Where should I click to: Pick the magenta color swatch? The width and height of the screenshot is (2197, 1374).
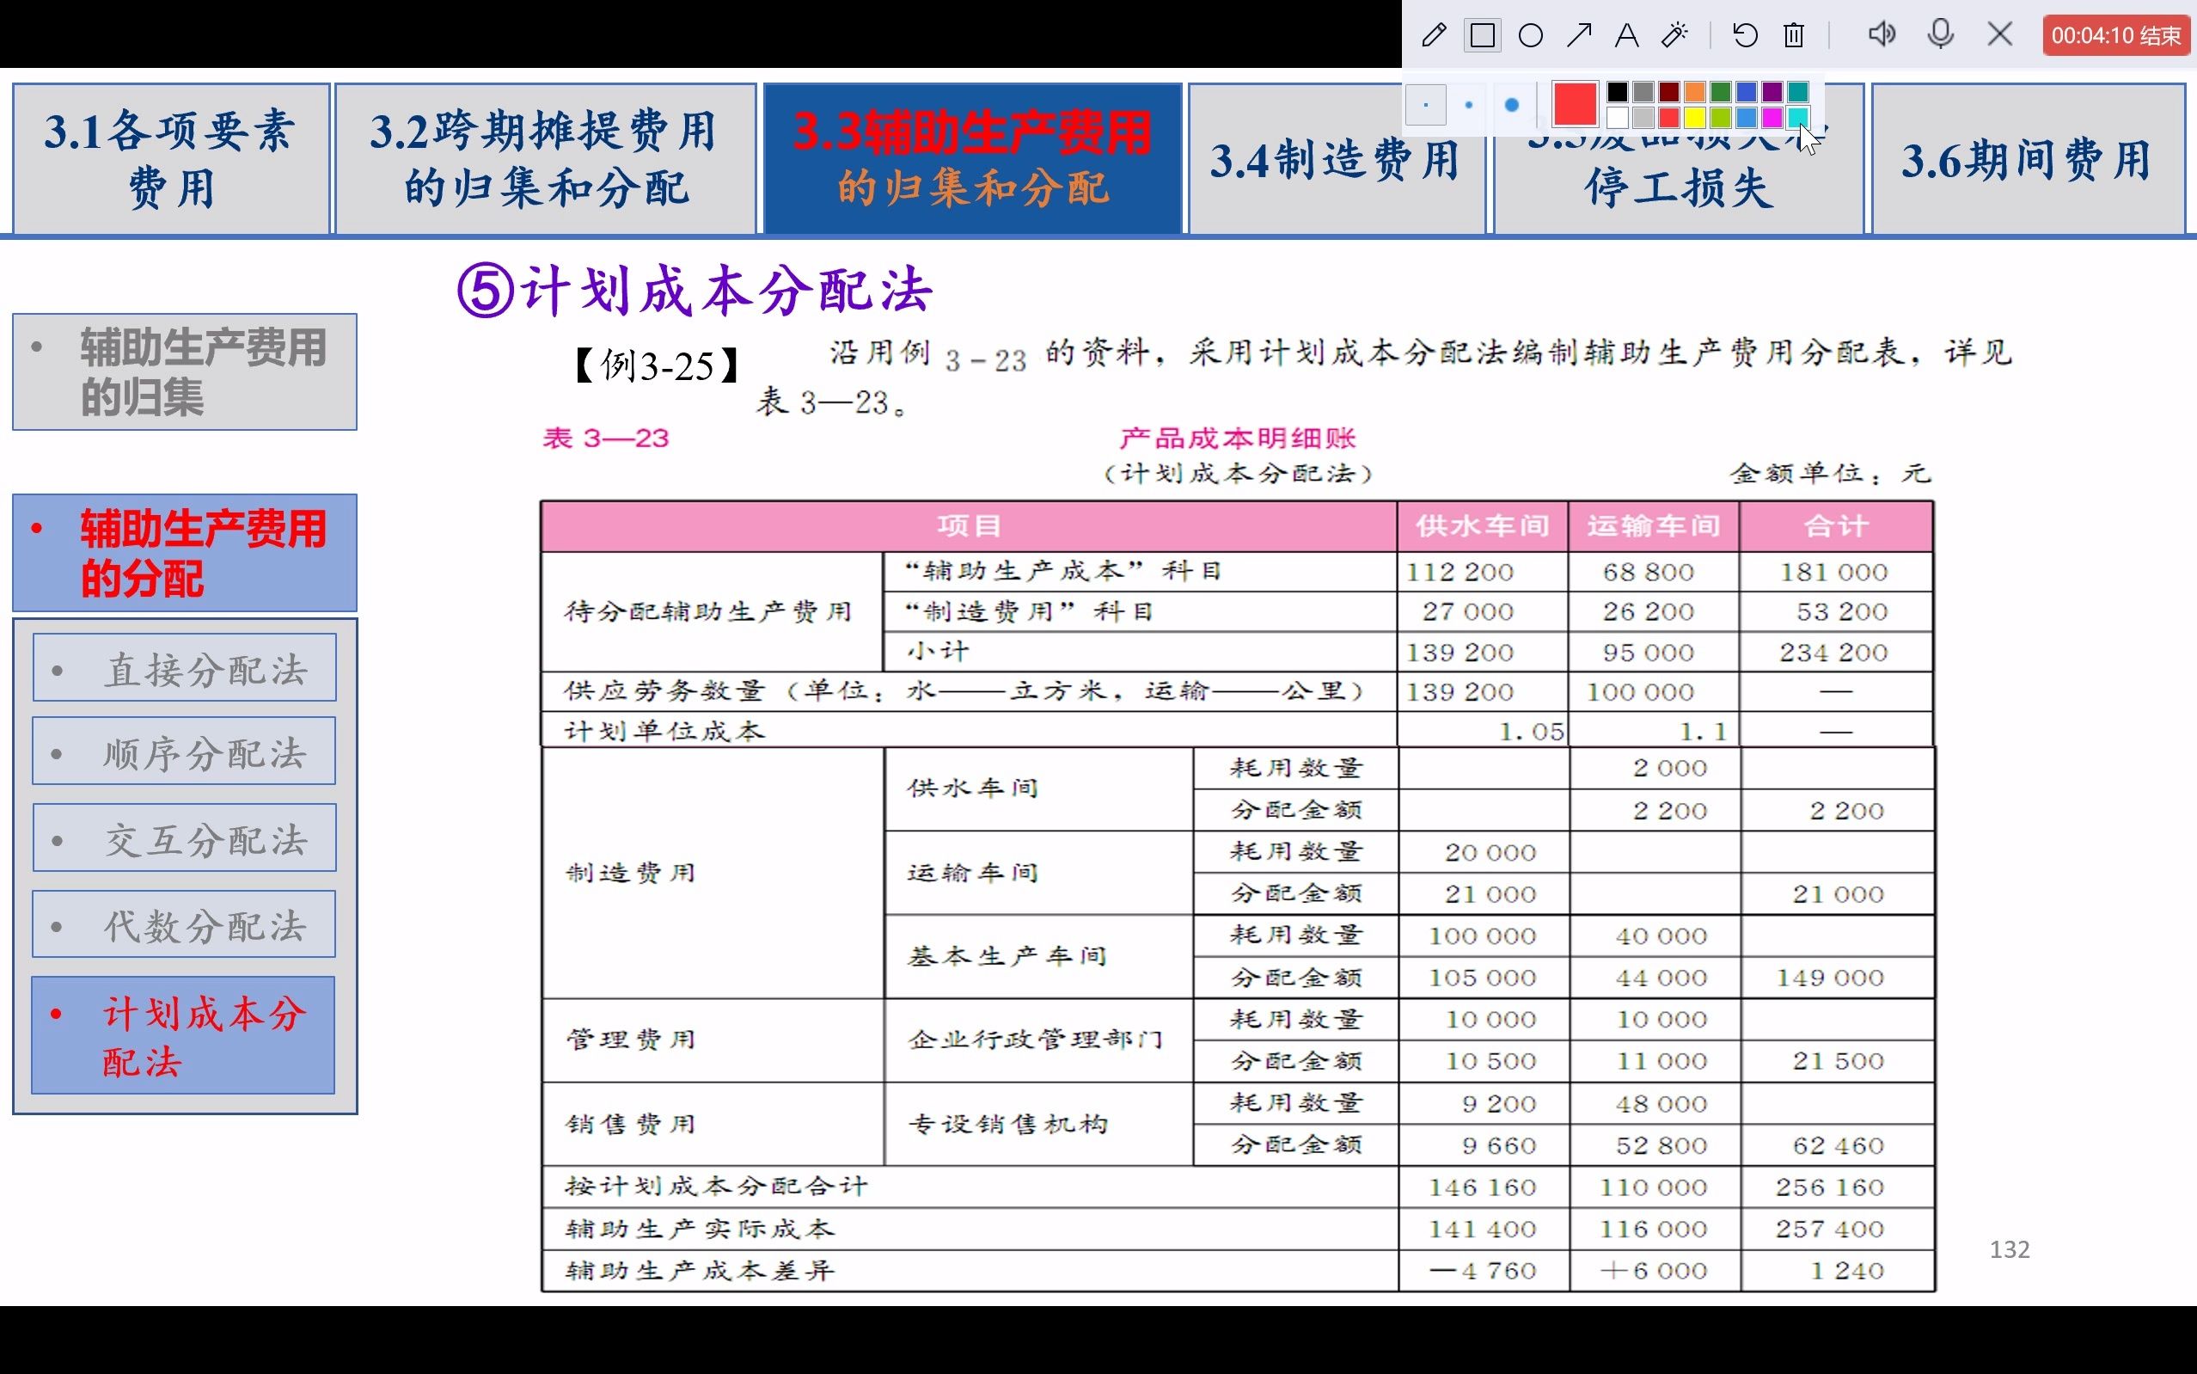click(x=1772, y=117)
